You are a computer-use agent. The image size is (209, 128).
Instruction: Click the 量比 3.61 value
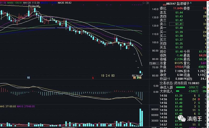tap(204, 63)
